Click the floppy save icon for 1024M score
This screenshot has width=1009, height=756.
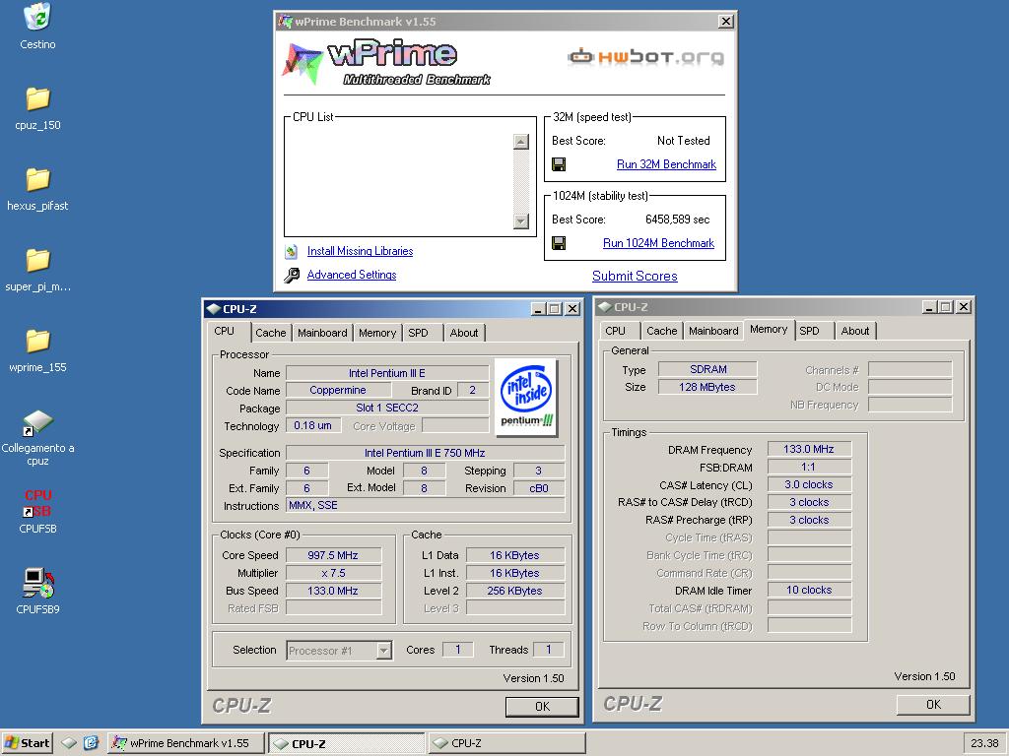[x=559, y=243]
